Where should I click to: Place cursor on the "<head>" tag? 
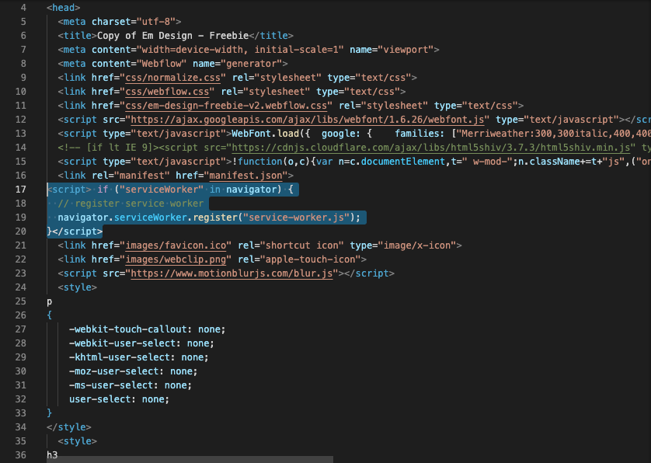pos(64,8)
